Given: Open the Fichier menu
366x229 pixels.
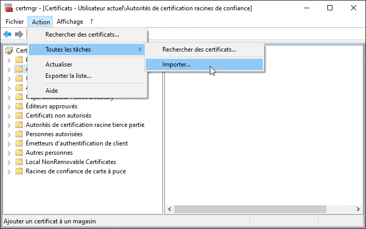Looking at the screenshot, I should (x=15, y=22).
